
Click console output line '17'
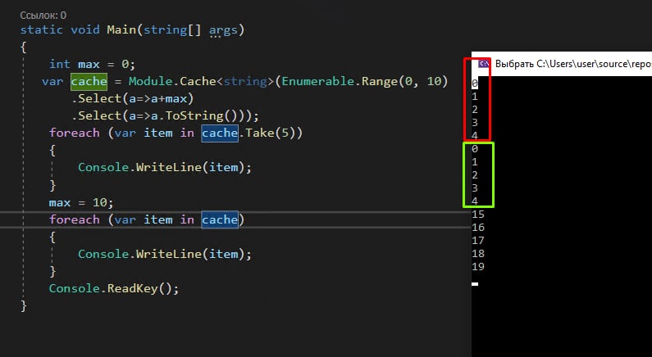[478, 241]
